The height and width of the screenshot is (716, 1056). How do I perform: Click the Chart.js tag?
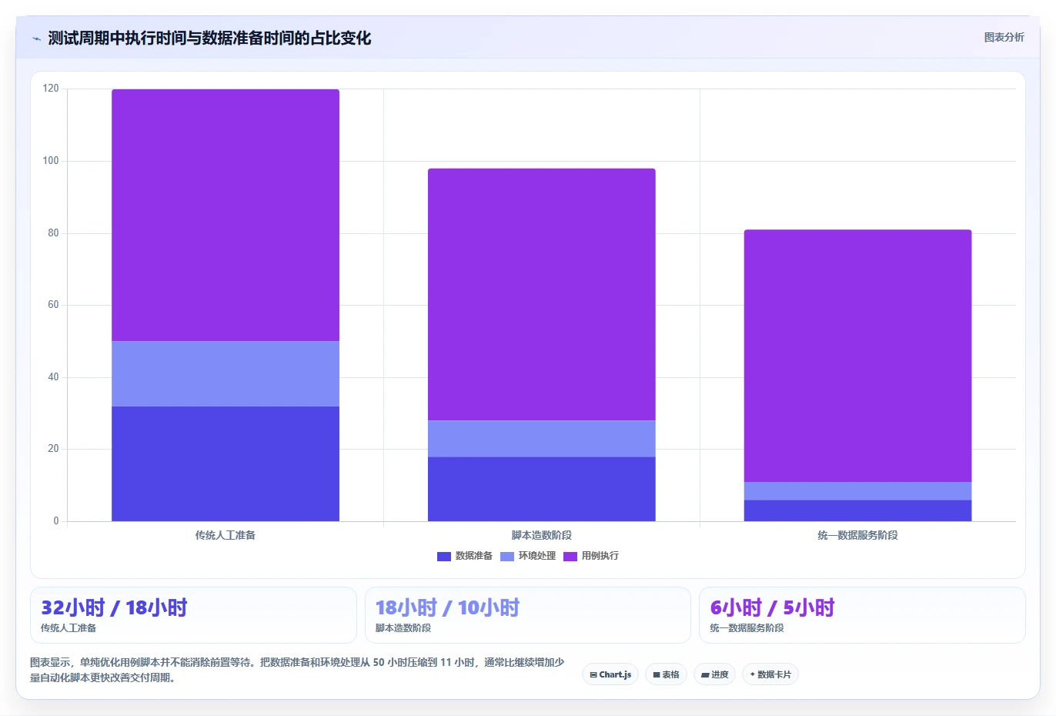[x=610, y=674]
